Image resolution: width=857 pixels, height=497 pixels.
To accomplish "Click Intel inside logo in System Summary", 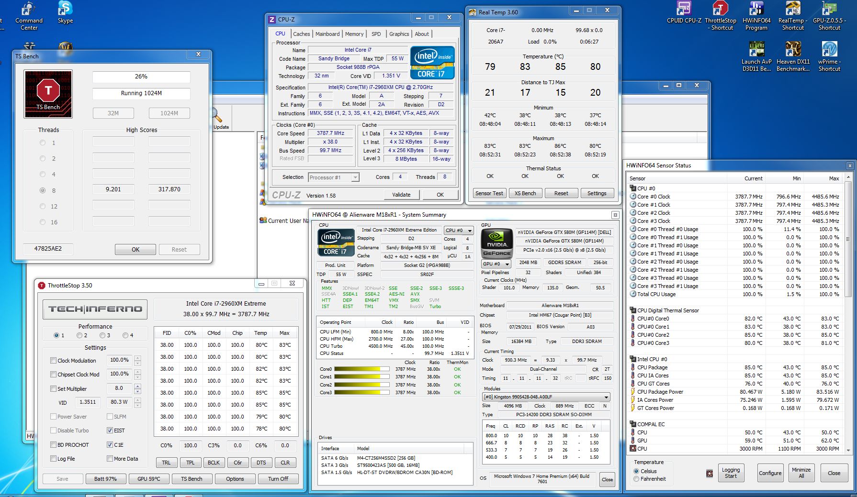I will pos(336,243).
